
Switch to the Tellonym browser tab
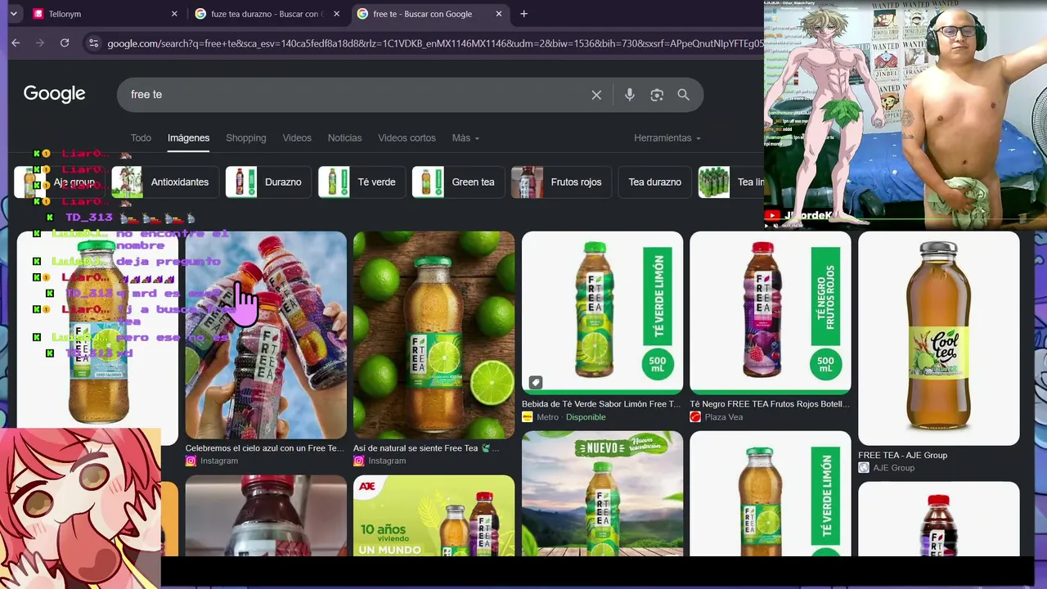[105, 14]
